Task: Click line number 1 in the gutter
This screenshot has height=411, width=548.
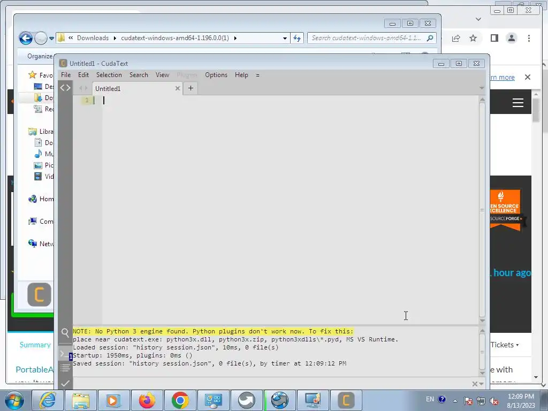Action: (x=87, y=100)
